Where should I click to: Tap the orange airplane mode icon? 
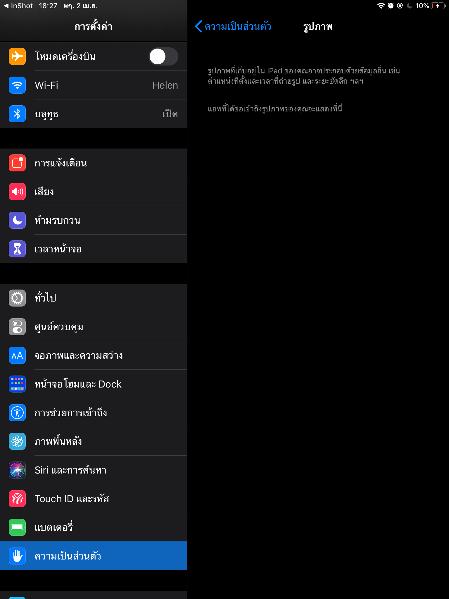17,56
